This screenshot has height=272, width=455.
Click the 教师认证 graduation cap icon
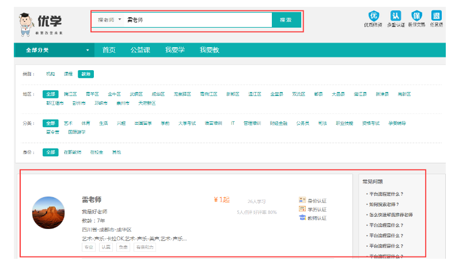tap(302, 217)
